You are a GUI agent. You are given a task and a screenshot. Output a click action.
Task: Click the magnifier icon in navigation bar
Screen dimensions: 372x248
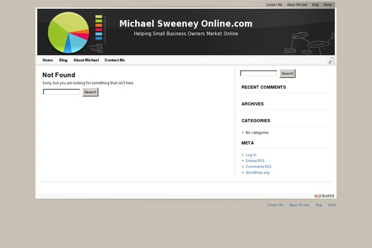[331, 61]
